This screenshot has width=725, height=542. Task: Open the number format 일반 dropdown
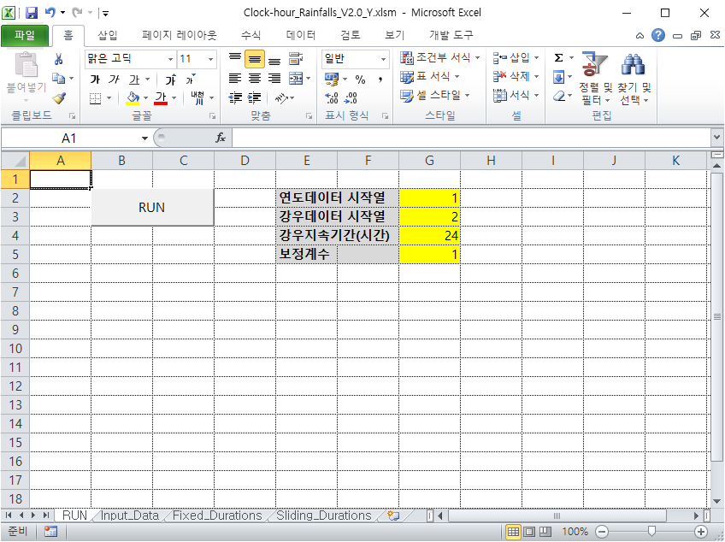pyautogui.click(x=383, y=59)
